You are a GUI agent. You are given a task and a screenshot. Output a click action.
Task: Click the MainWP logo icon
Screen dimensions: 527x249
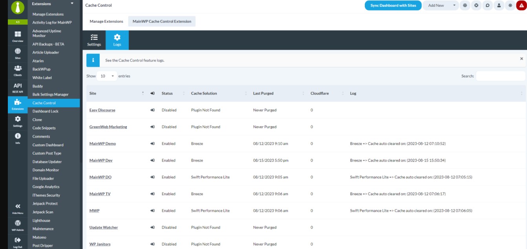tap(18, 7)
